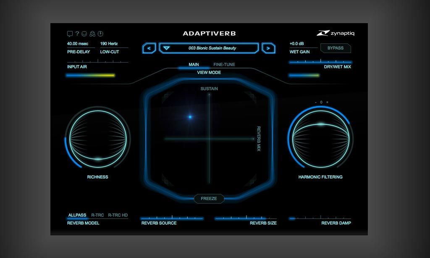
Task: Click the +0.0 dB wet gain value
Action: coord(297,44)
